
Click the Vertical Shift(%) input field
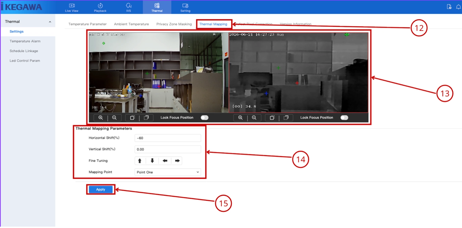coord(168,149)
